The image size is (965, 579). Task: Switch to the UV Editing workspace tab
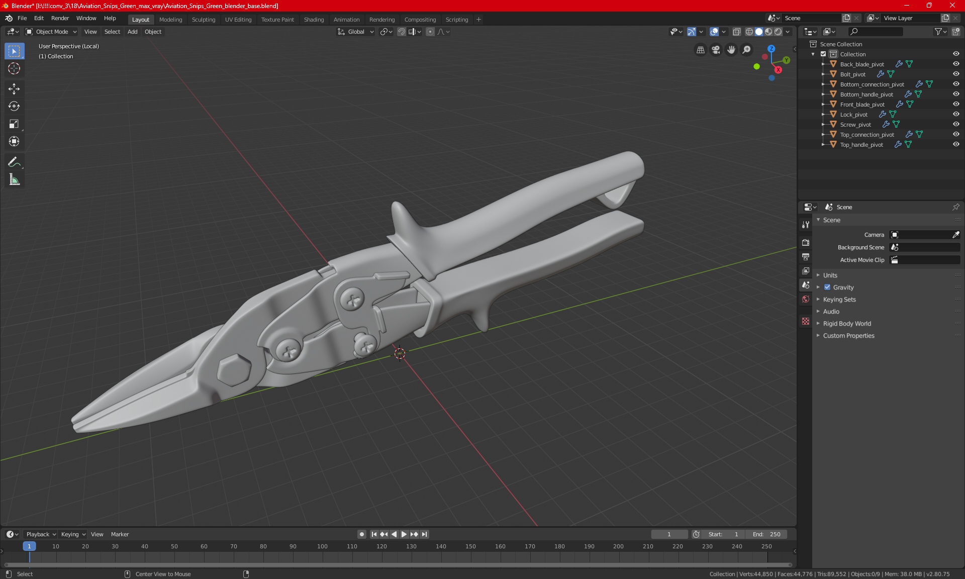[x=238, y=20]
